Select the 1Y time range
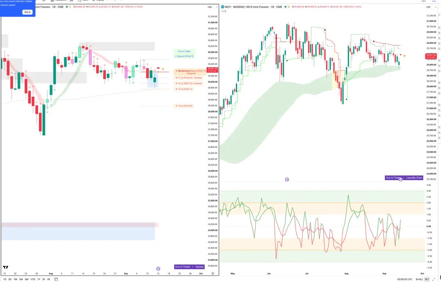This screenshot has width=441, height=282. pyautogui.click(x=39, y=279)
